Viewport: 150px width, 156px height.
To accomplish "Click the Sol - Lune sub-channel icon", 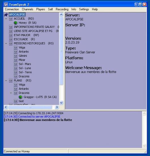I will click(16, 68).
